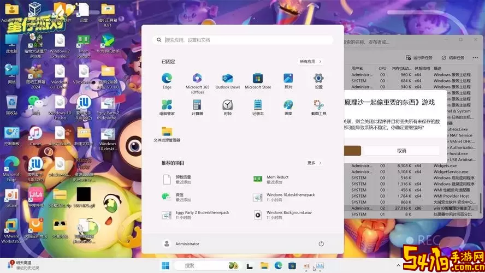Open the weather widget on taskbar
Screen dimensions: 485x273
tap(23, 265)
